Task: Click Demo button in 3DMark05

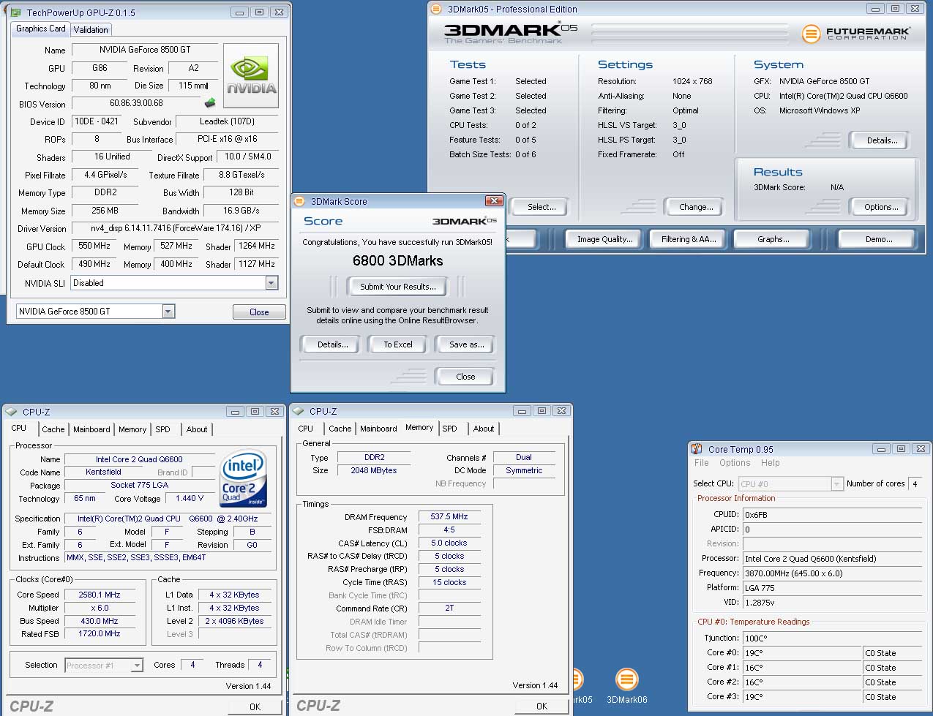Action: 878,239
